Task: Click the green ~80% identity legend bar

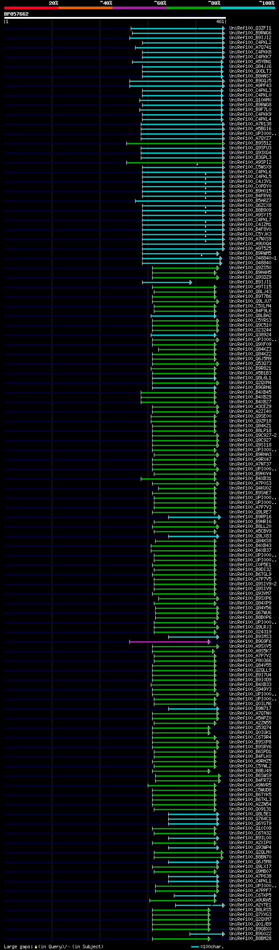Action: coord(194,8)
